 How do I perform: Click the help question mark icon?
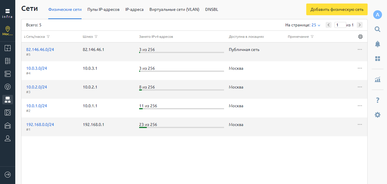pos(378,100)
